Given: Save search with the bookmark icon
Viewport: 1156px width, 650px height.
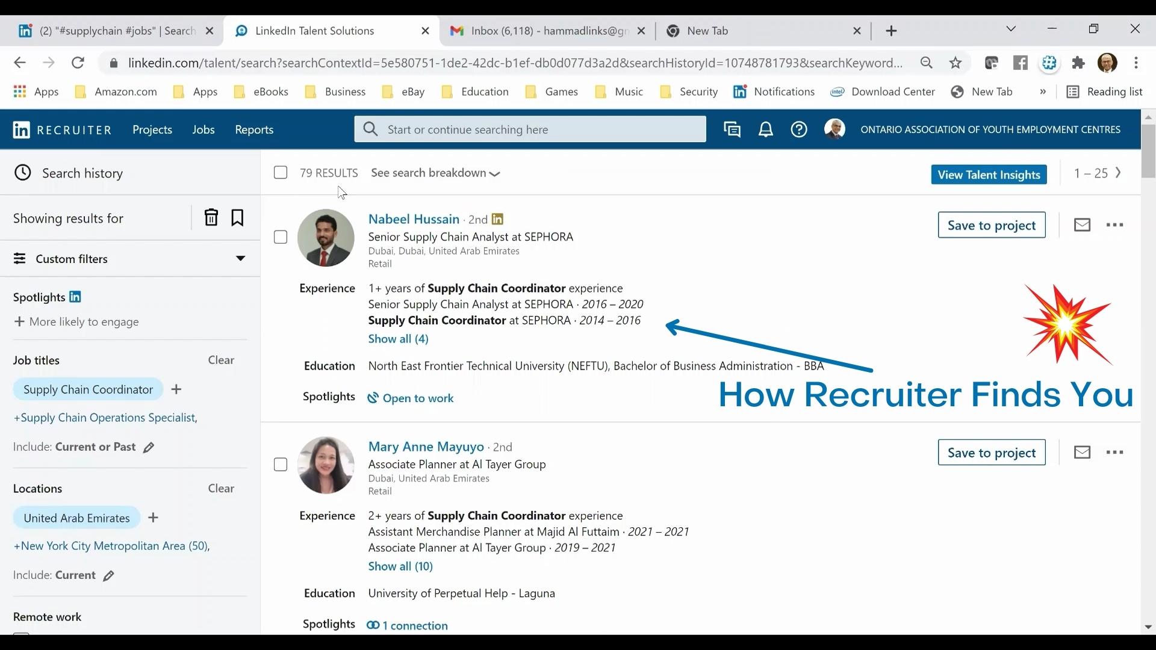Looking at the screenshot, I should click(x=237, y=217).
